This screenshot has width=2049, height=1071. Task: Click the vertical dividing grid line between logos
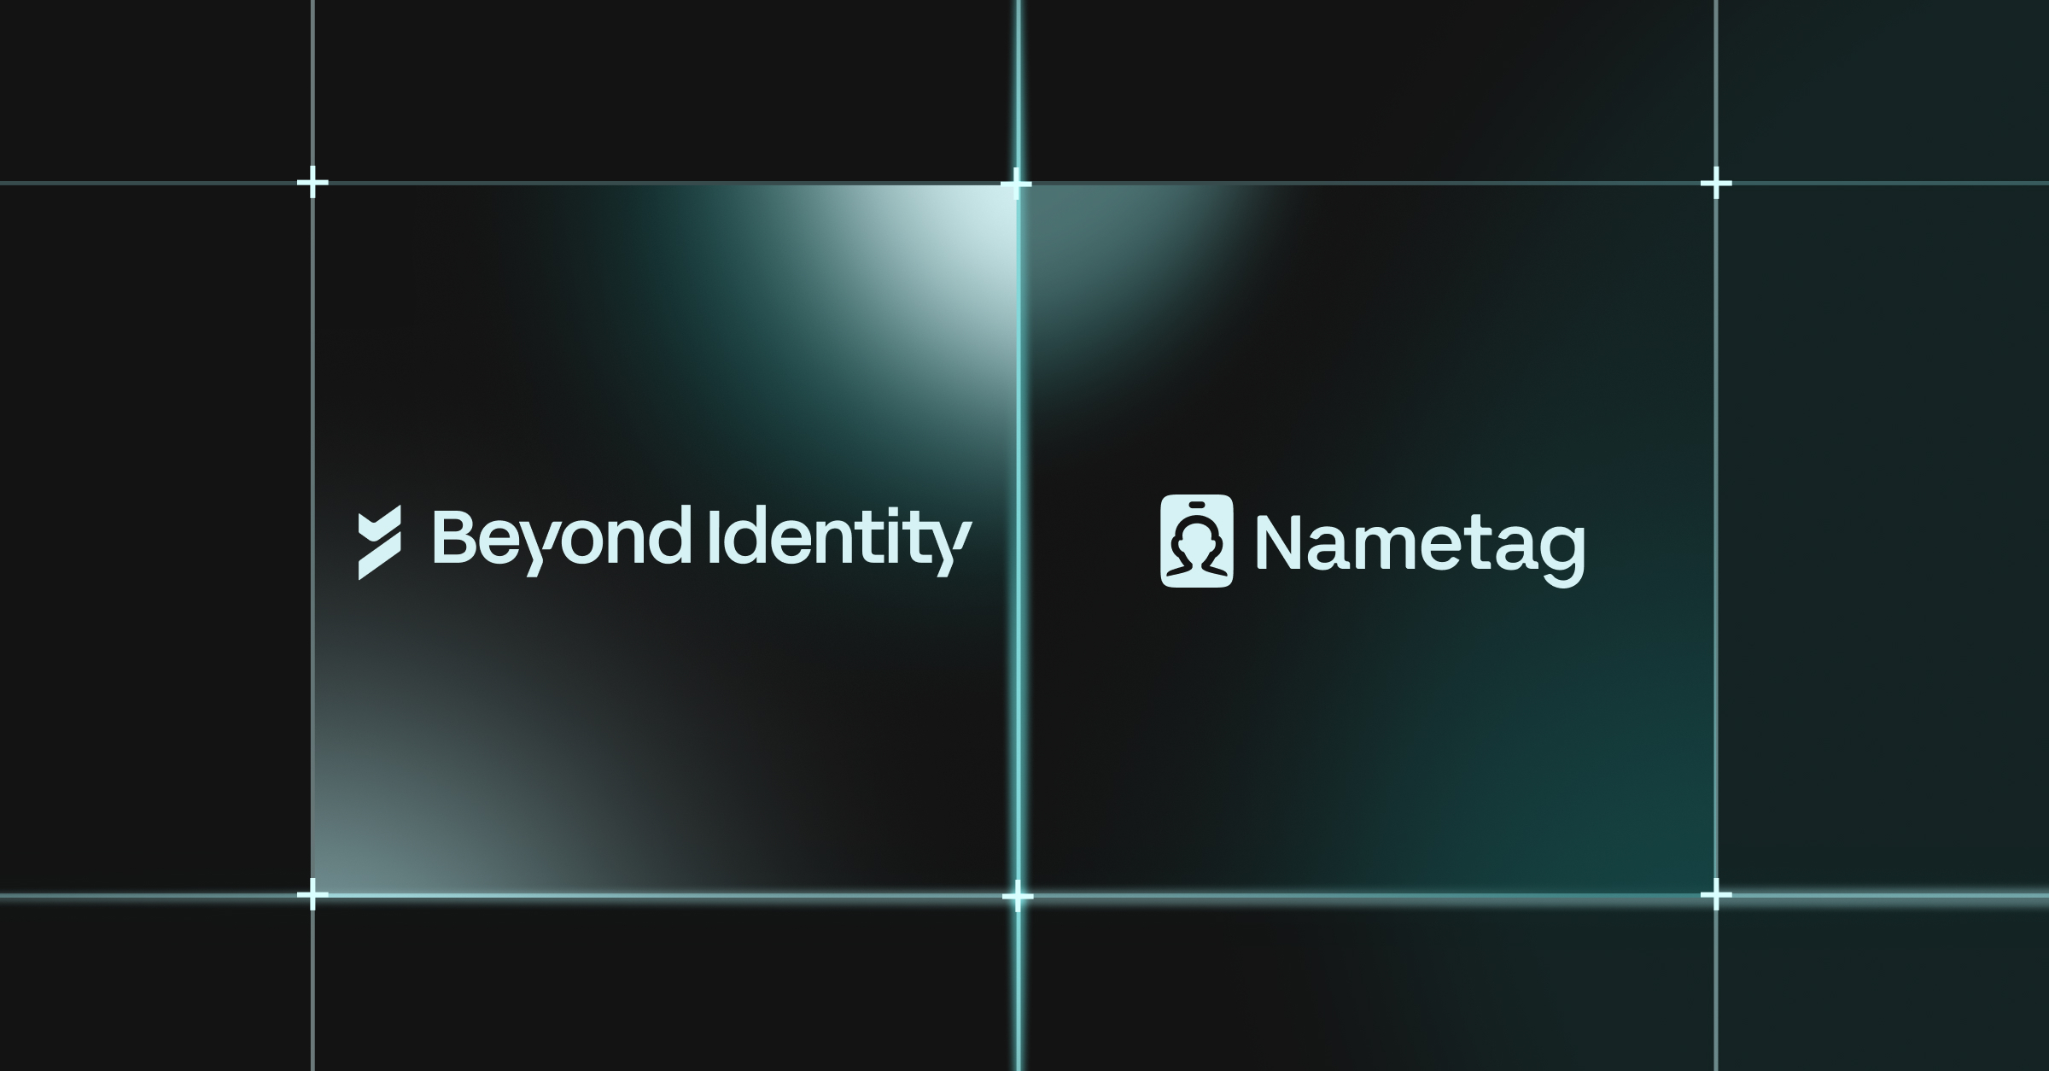click(x=1016, y=538)
